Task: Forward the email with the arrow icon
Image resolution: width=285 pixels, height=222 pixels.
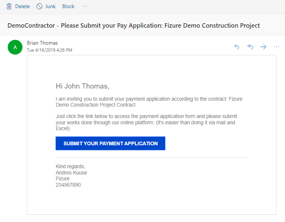Action: pyautogui.click(x=263, y=47)
